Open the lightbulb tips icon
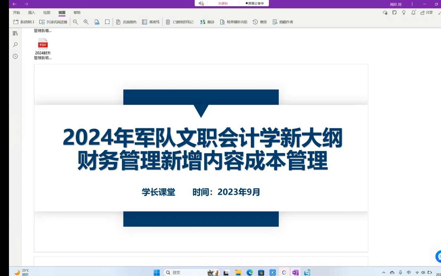 pyautogui.click(x=404, y=13)
